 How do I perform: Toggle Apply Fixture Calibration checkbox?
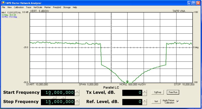click(x=178, y=101)
